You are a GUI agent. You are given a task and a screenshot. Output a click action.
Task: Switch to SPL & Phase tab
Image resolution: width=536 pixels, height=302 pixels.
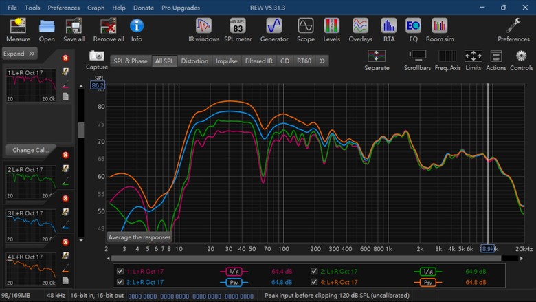click(x=131, y=61)
